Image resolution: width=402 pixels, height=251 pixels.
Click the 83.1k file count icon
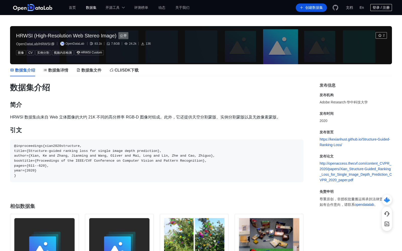coord(91,44)
